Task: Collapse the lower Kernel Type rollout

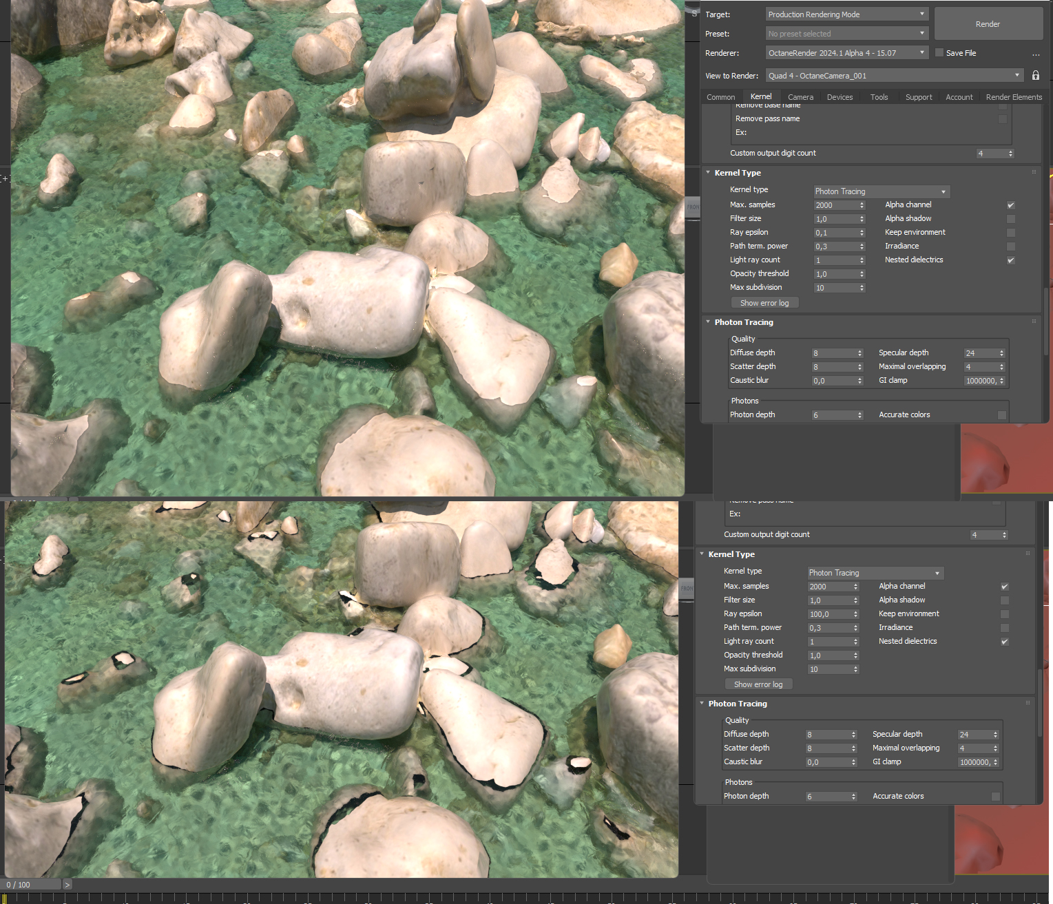Action: [x=702, y=554]
